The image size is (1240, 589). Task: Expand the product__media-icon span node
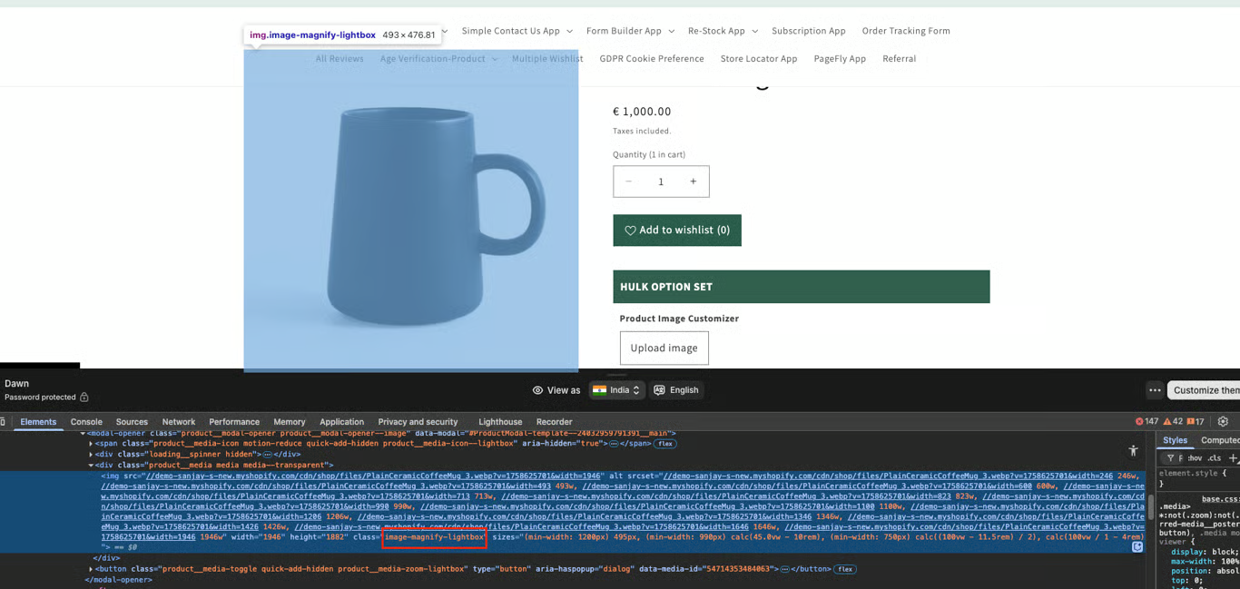click(91, 444)
